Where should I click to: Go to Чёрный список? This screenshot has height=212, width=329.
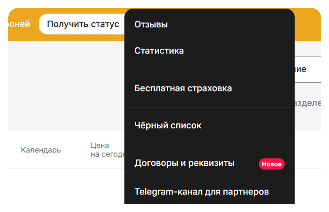tap(168, 125)
